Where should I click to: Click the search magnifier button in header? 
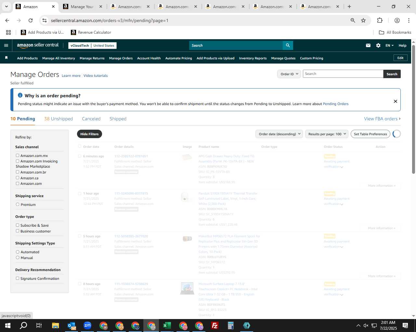click(x=288, y=45)
